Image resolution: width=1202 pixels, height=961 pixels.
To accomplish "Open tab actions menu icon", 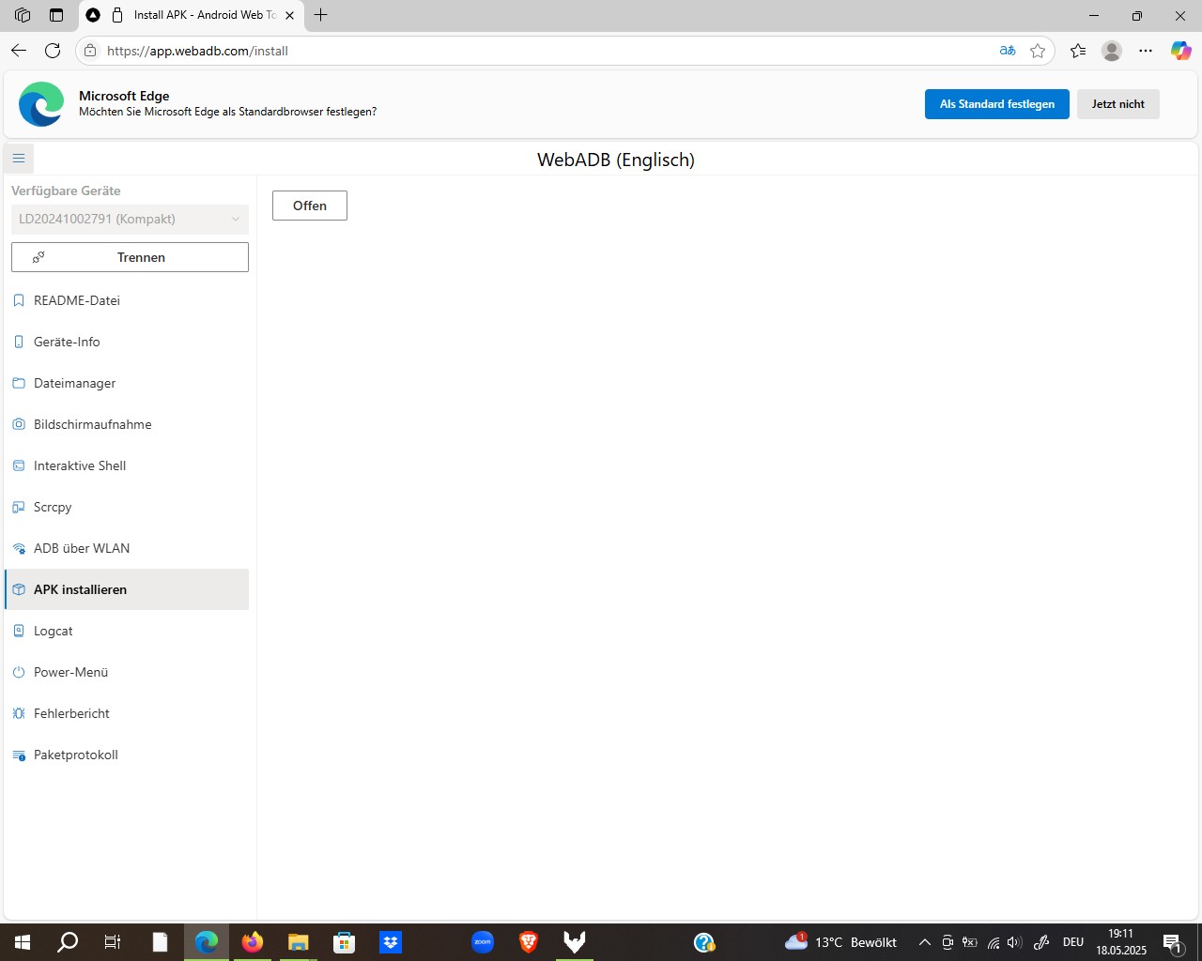I will point(56,15).
